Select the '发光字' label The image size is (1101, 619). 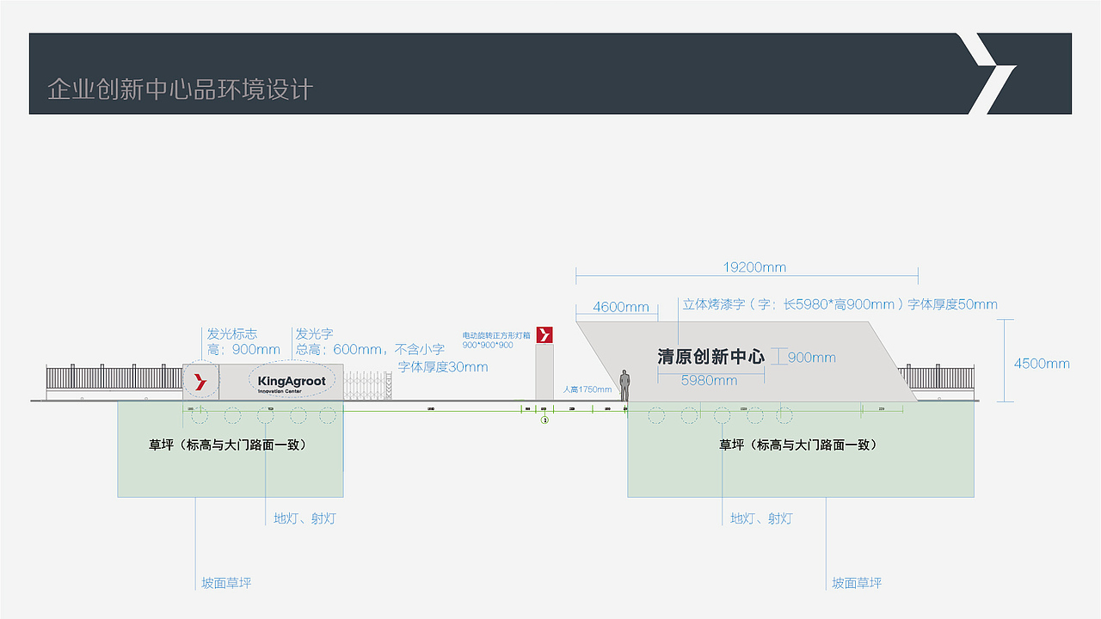point(315,334)
